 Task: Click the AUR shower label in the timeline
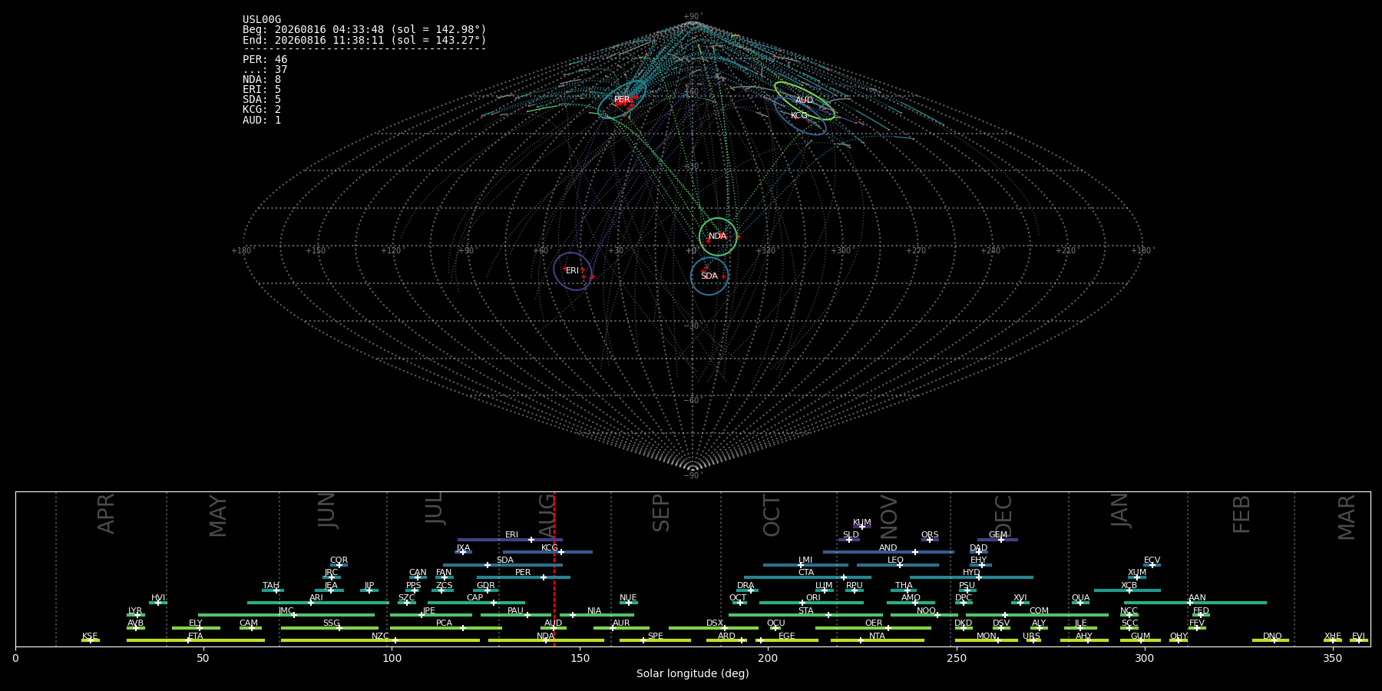[621, 623]
